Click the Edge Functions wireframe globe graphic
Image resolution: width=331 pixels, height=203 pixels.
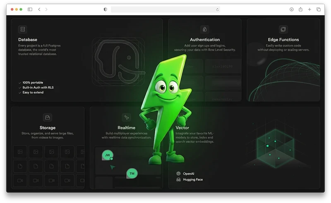point(285,80)
